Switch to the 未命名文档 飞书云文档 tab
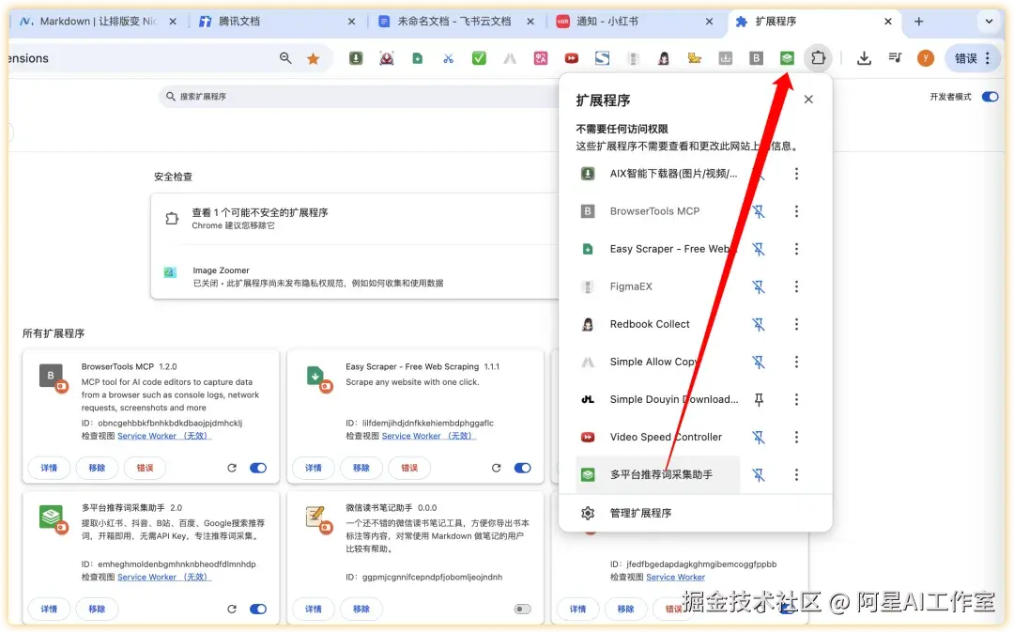Viewport: 1014px width, 633px height. [456, 22]
